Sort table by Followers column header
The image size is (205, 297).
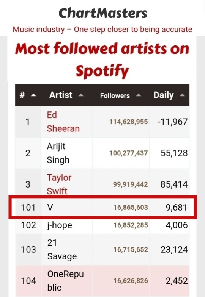tap(115, 95)
